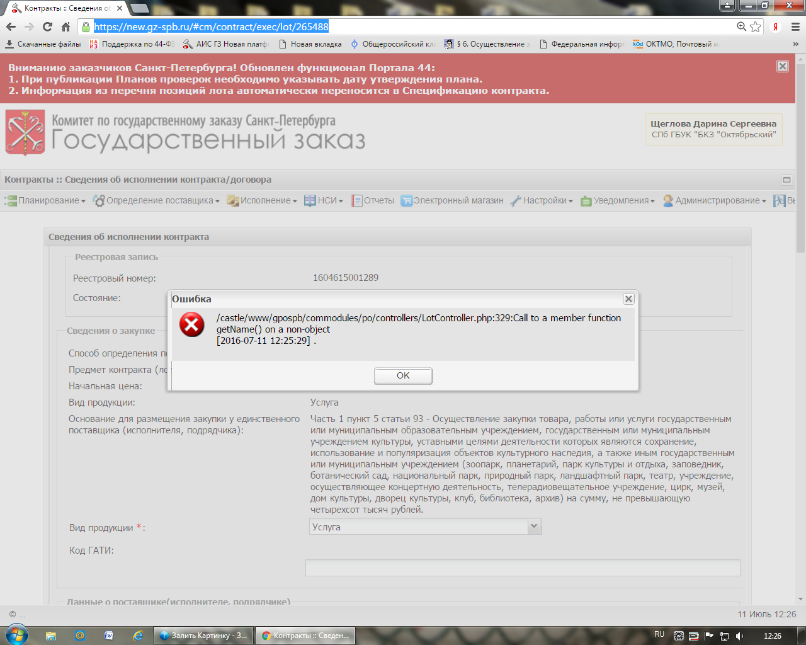Screen dimensions: 806x645
Task: Click the RU language indicator
Action: coord(659,634)
